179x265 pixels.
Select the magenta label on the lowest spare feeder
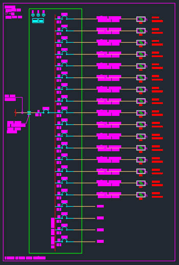click(100, 241)
